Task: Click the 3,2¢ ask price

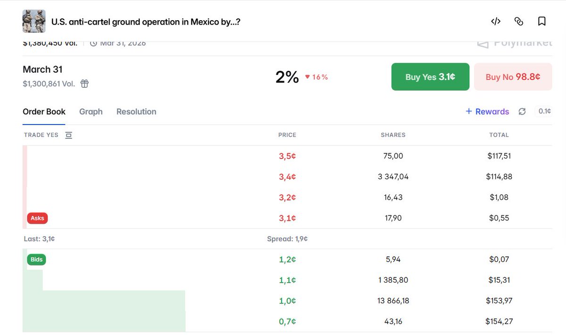Action: click(x=287, y=198)
